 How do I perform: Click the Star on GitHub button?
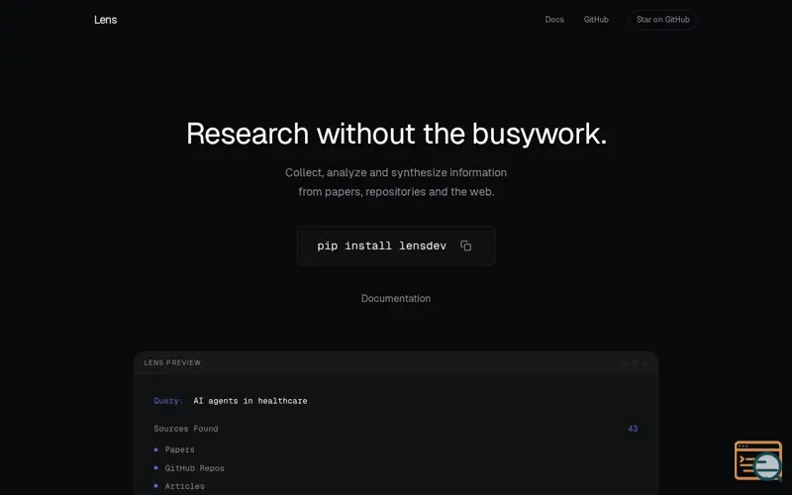[x=662, y=20]
